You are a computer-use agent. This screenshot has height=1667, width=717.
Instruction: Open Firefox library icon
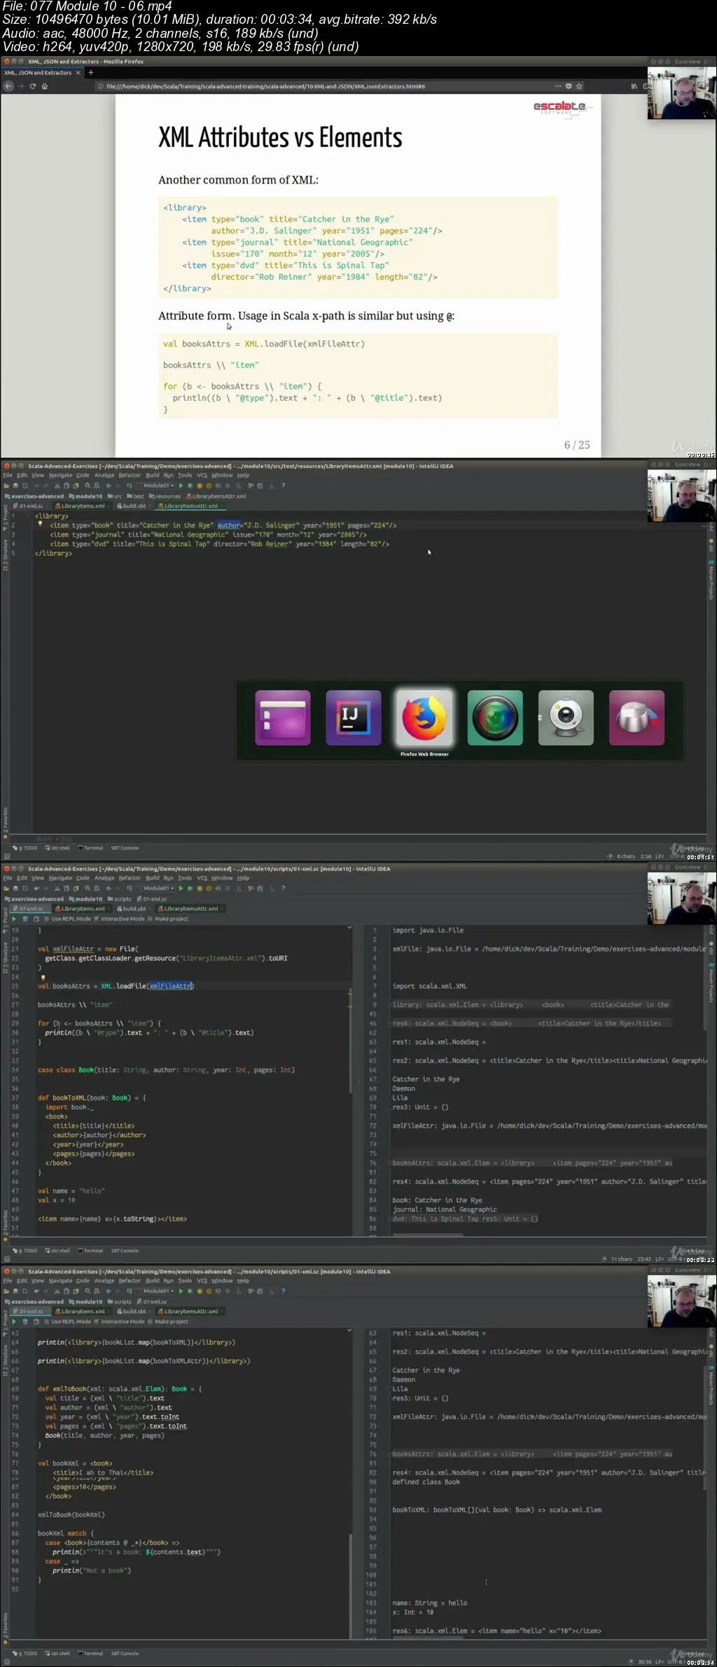[634, 86]
